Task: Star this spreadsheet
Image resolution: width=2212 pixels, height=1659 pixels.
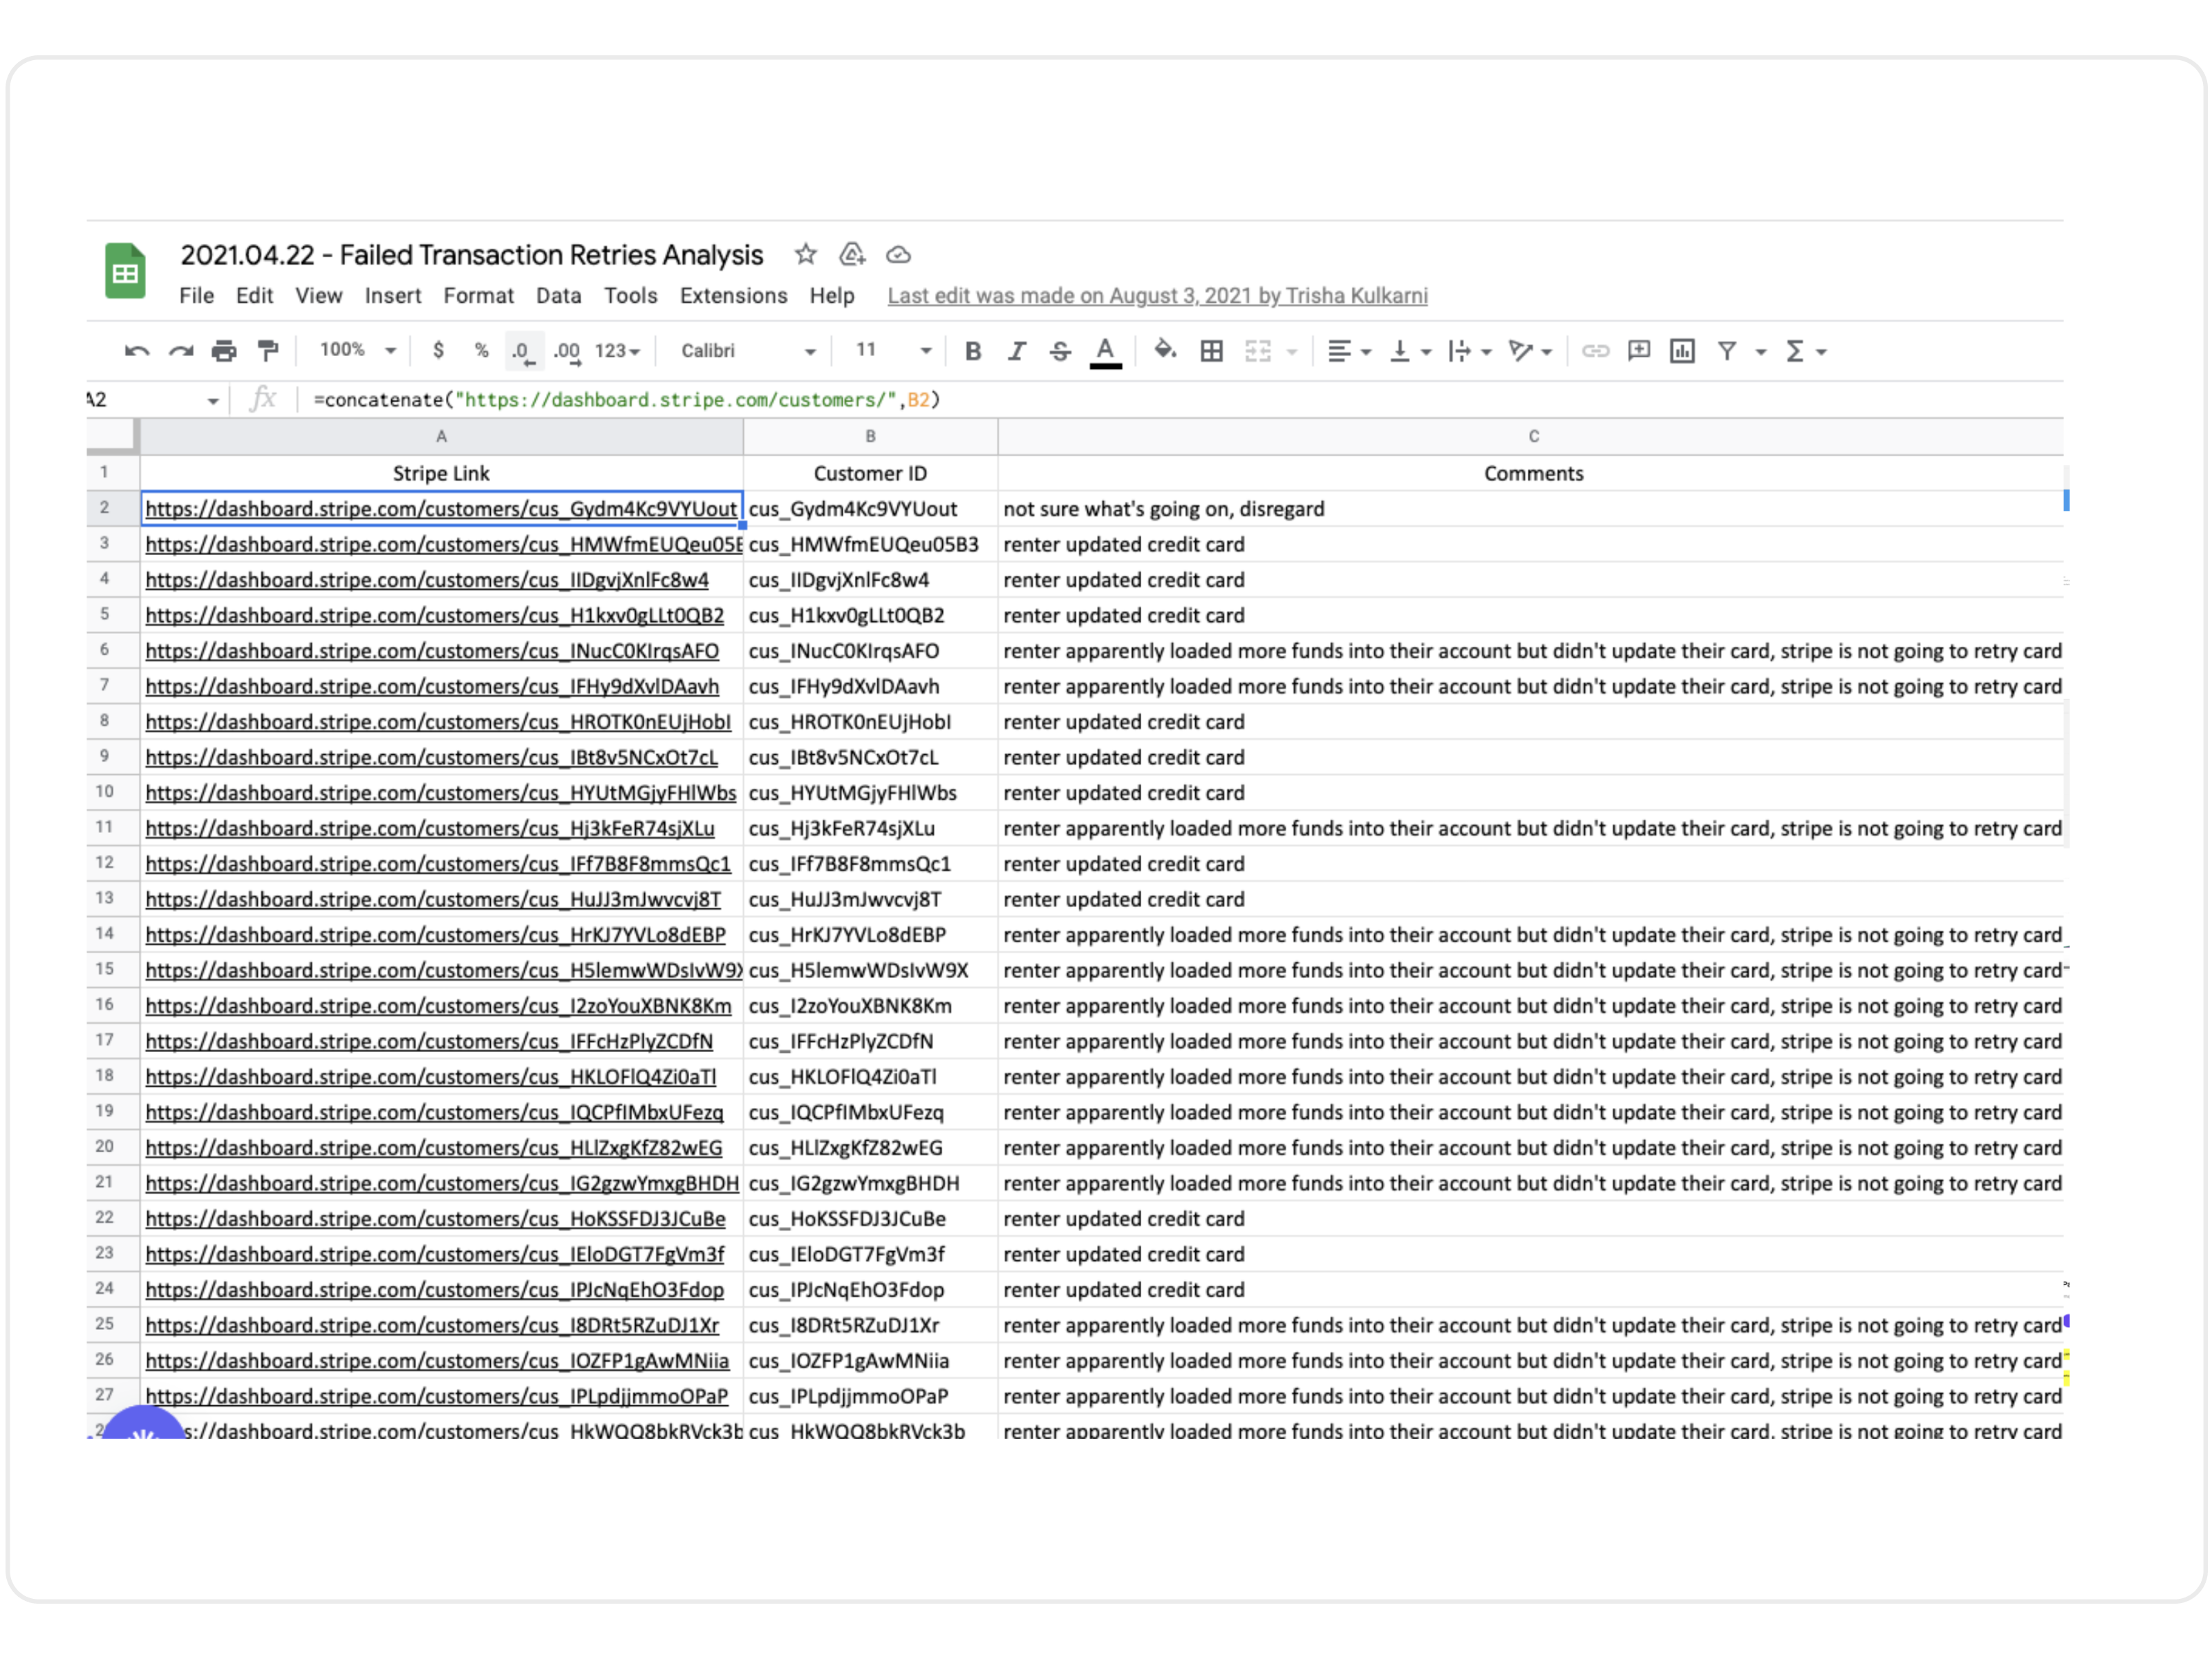Action: tap(806, 254)
